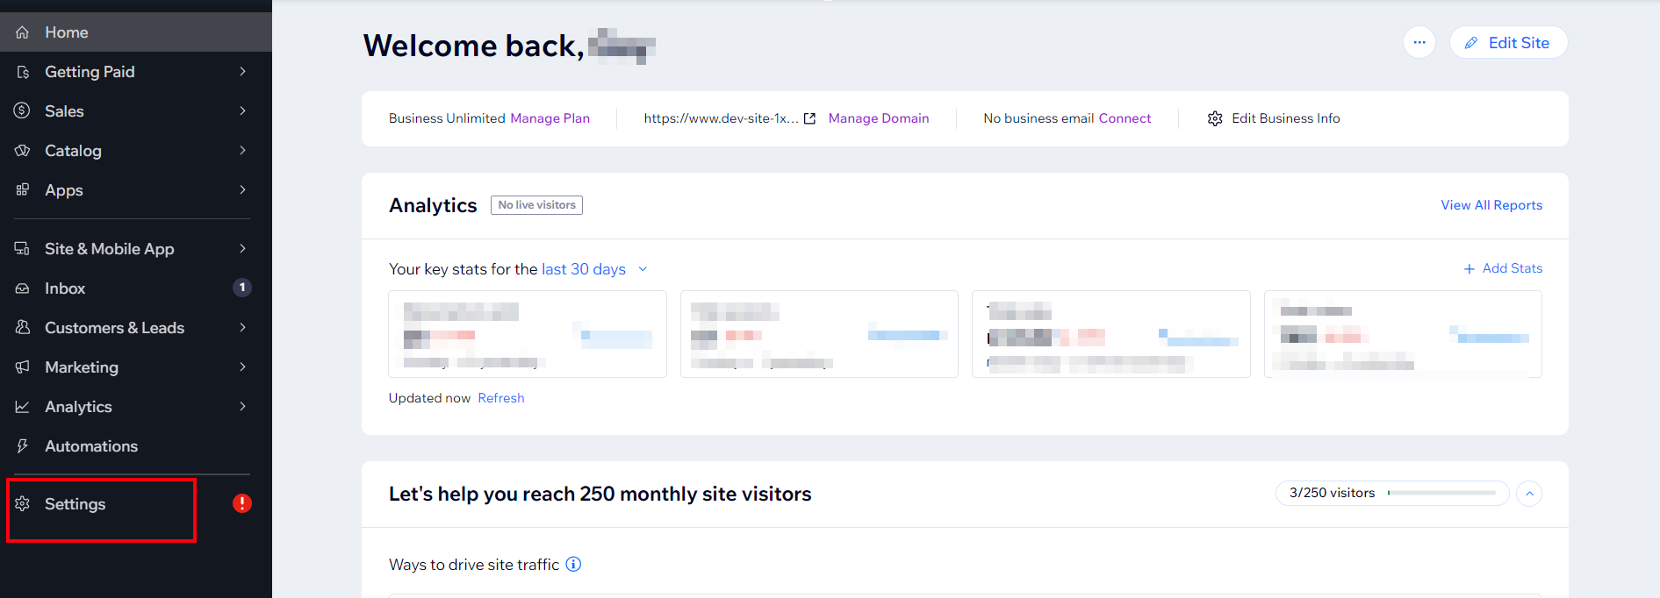Expand the Catalog menu arrow
This screenshot has height=598, width=1660.
242,151
